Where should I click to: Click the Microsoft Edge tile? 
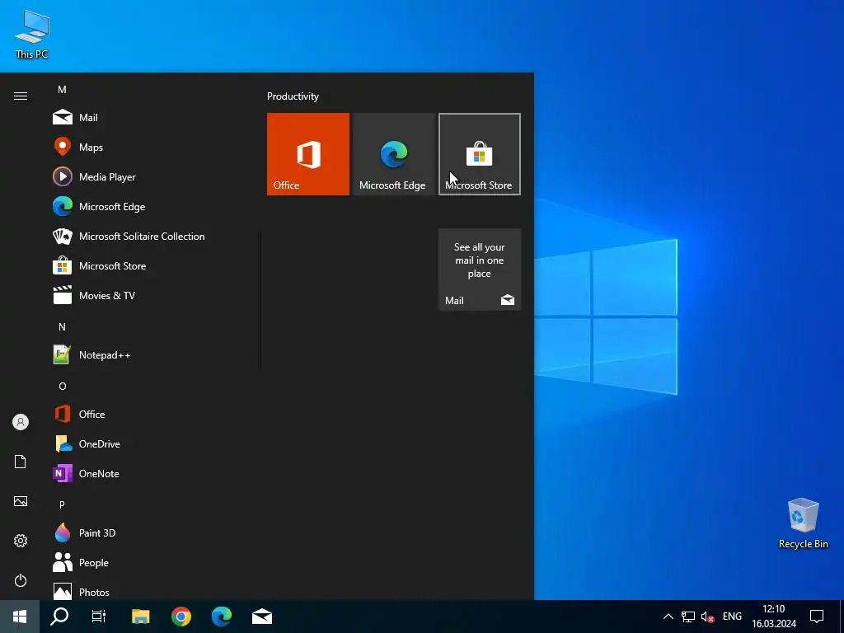click(x=393, y=154)
